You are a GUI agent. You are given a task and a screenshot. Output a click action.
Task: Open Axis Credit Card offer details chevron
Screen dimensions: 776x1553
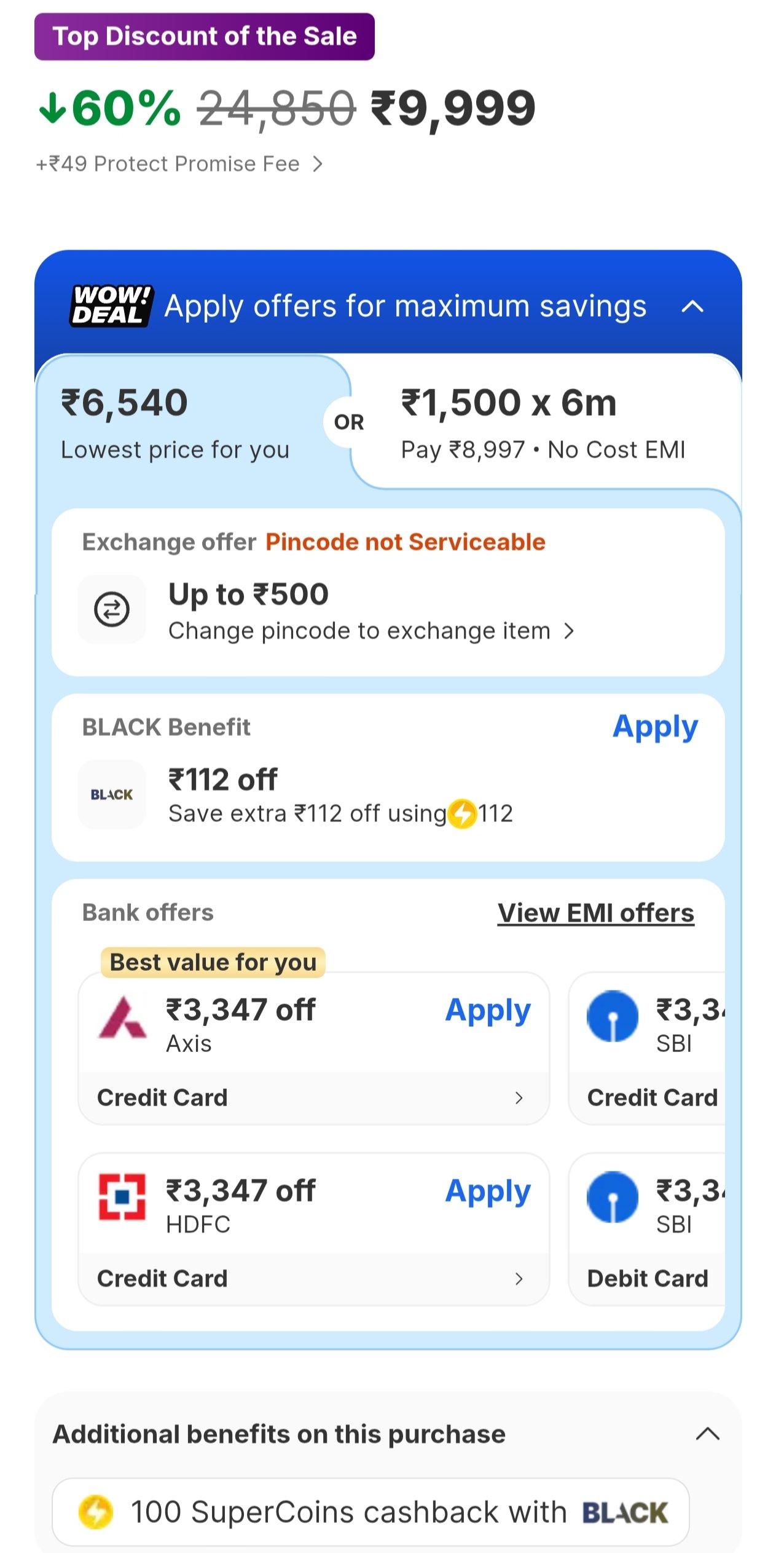(x=519, y=1098)
